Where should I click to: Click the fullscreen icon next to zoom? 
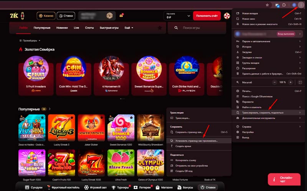click(300, 82)
